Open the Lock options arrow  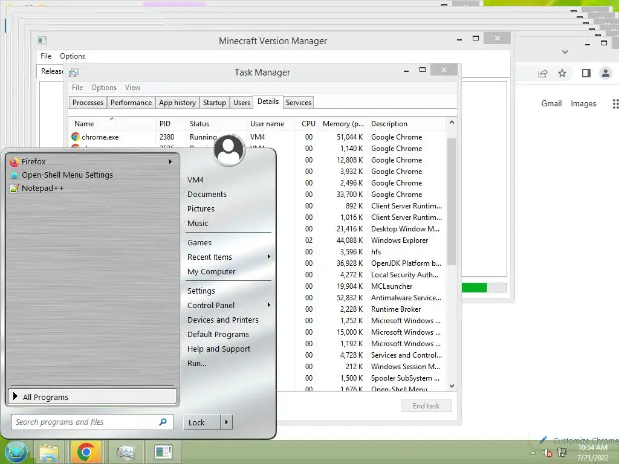pos(226,422)
